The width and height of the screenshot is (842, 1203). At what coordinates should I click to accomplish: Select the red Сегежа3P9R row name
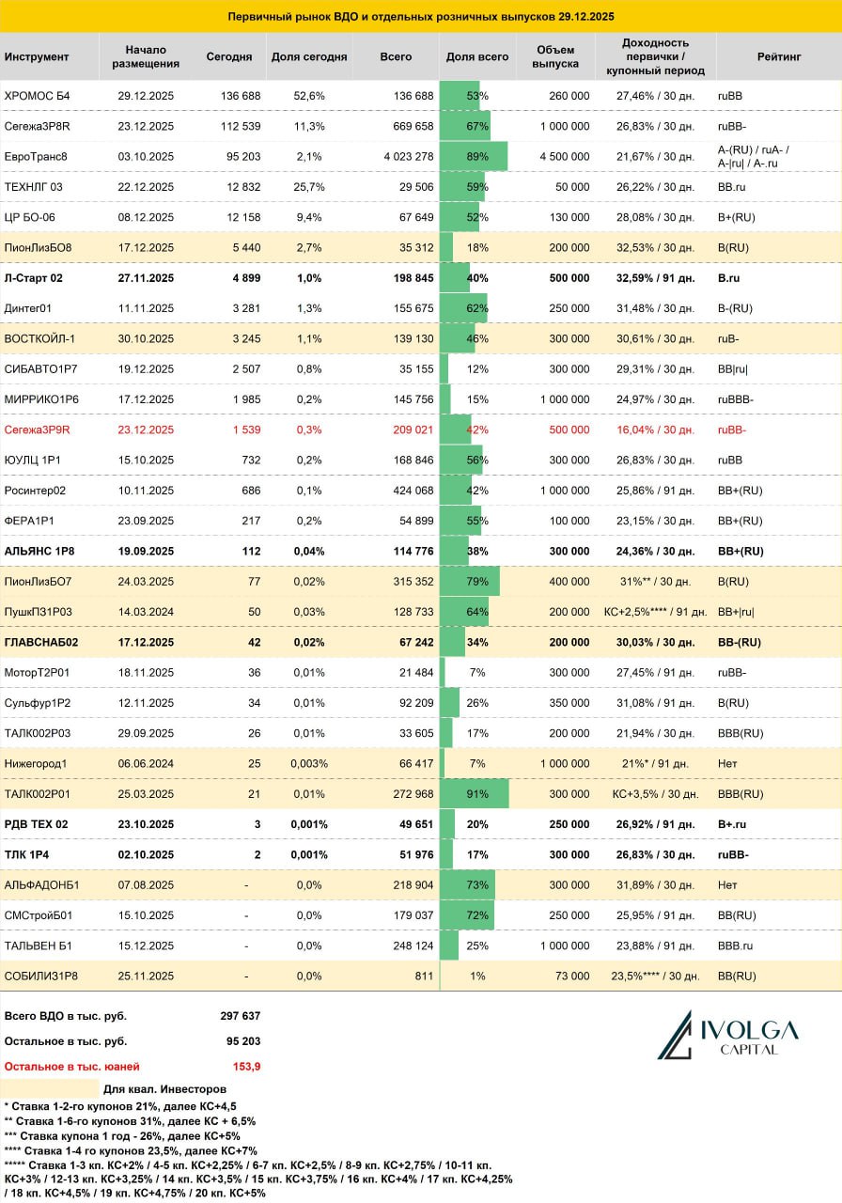click(38, 430)
